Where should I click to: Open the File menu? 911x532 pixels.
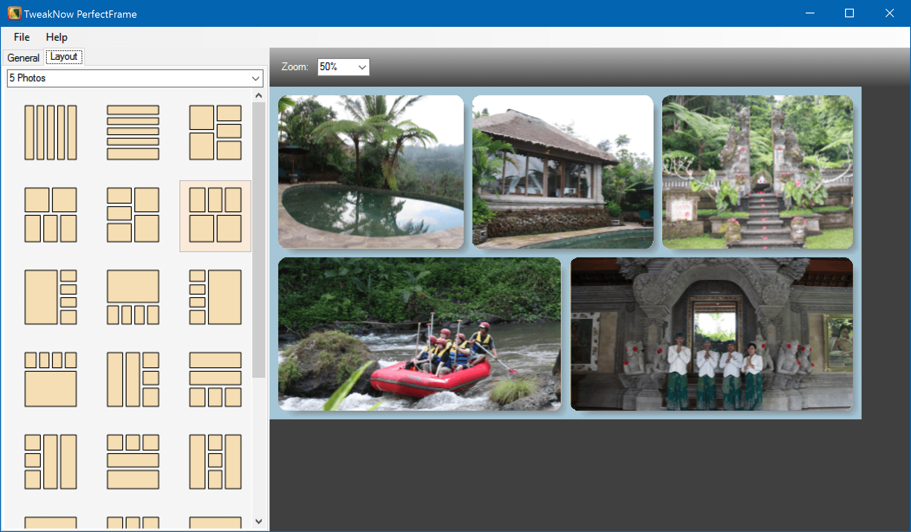point(22,37)
